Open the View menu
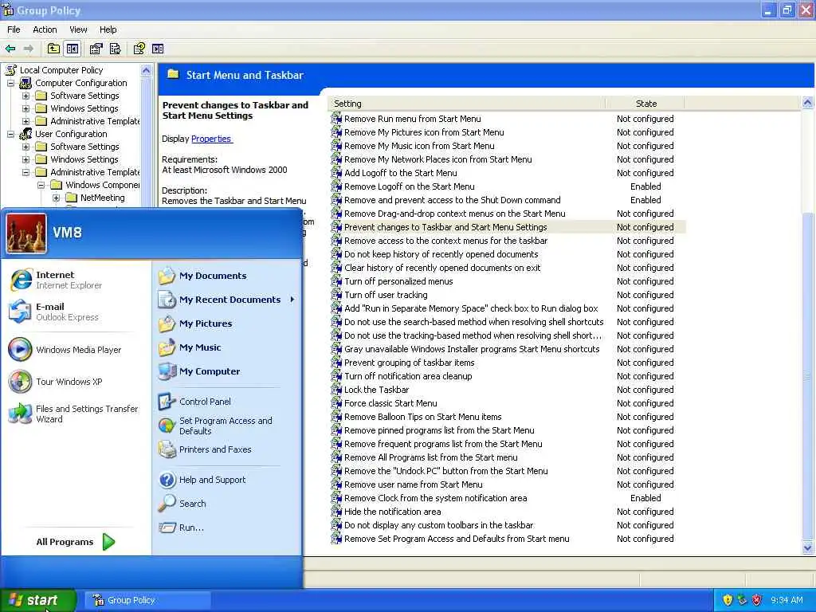 pos(78,29)
